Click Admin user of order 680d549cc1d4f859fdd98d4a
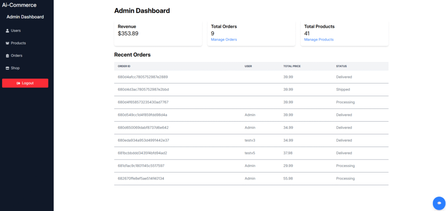Viewport: 446px width, 211px height. [x=250, y=115]
